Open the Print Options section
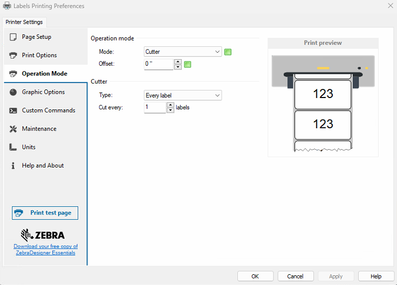Screen dimensions: 397x285 pos(46,55)
